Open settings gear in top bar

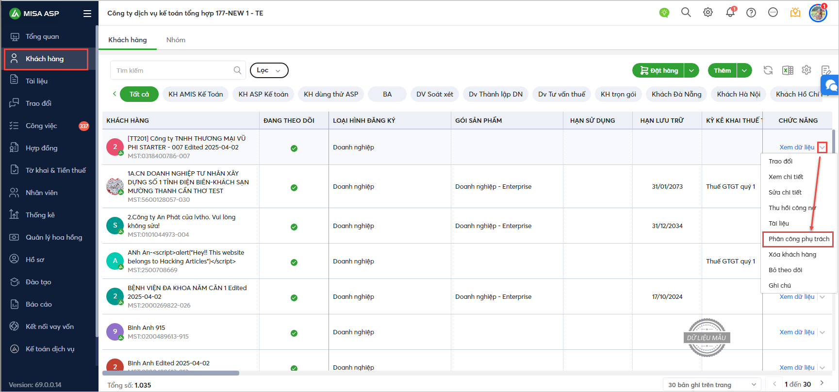708,13
